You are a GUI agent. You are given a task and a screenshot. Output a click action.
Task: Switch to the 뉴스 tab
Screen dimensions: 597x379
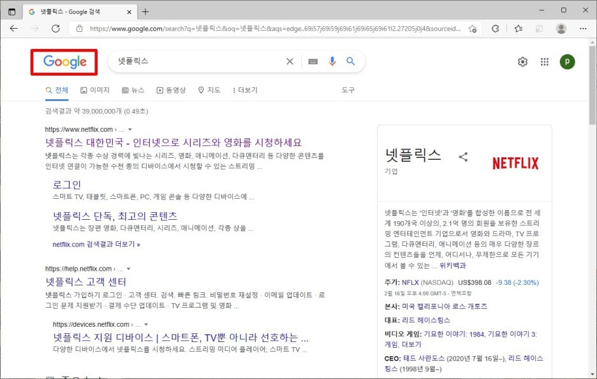(133, 90)
